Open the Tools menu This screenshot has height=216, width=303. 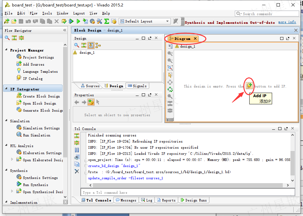pos(47,13)
